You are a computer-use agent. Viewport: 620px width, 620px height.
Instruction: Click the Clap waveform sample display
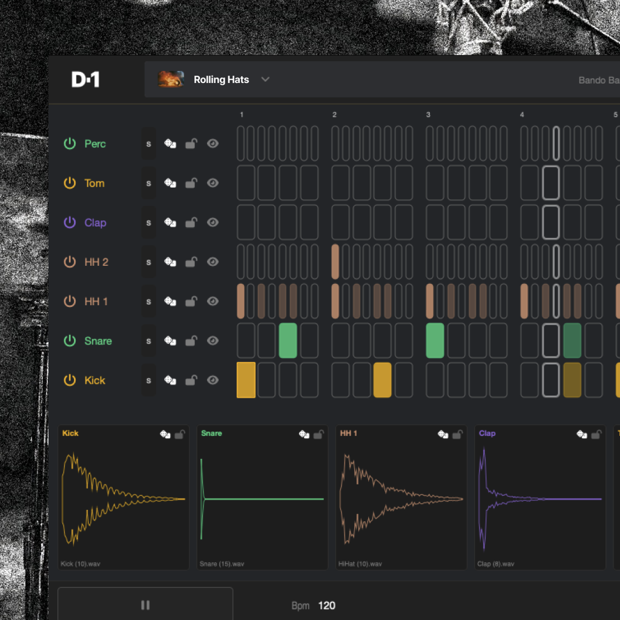pos(540,499)
